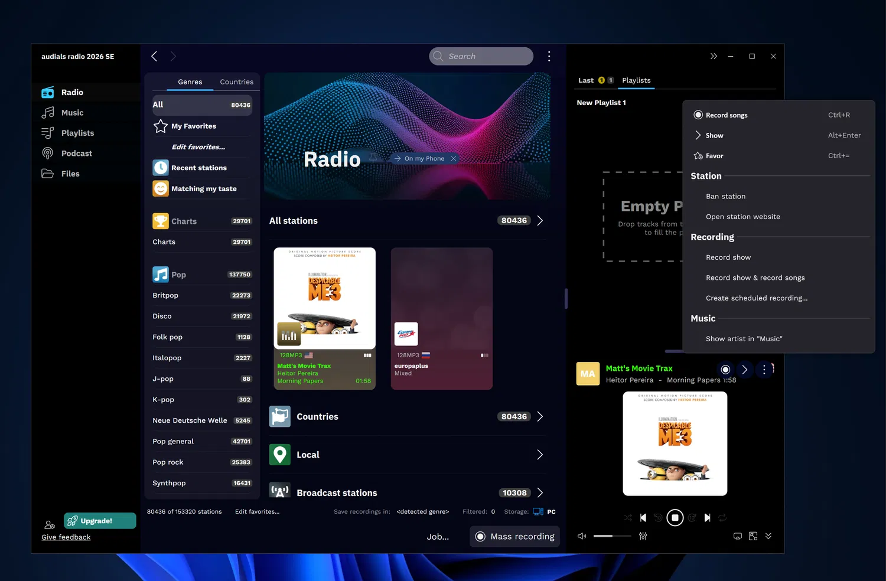This screenshot has width=886, height=581.
Task: Click the MA station avatar in the player
Action: point(588,374)
